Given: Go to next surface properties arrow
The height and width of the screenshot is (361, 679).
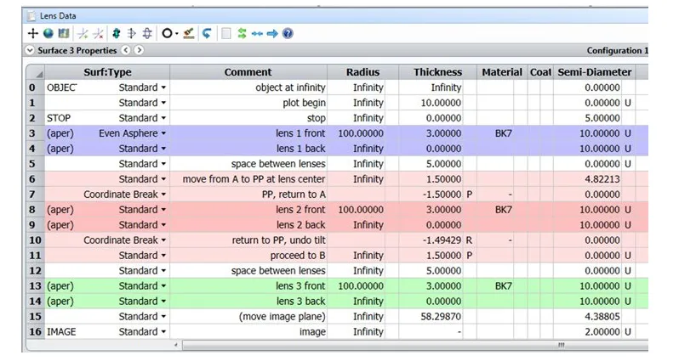Looking at the screenshot, I should 139,50.
